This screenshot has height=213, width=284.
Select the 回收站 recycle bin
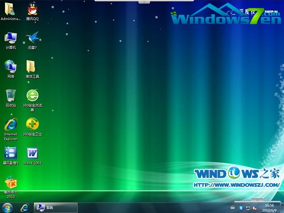[11, 98]
